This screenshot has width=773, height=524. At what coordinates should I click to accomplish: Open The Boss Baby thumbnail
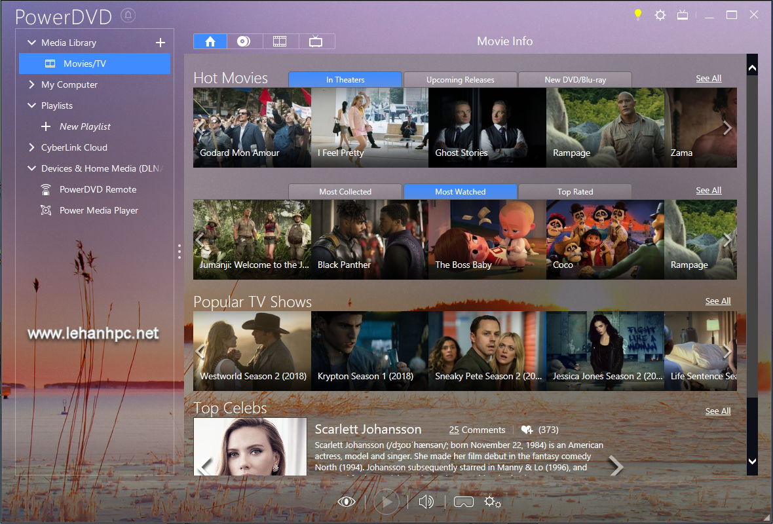487,240
